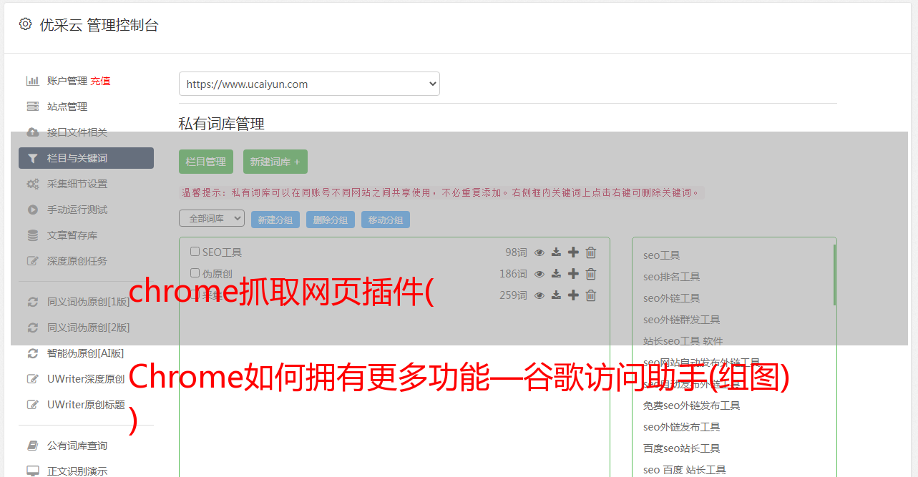Click the eye icon in the 259词 row
The width and height of the screenshot is (918, 477).
pyautogui.click(x=539, y=295)
